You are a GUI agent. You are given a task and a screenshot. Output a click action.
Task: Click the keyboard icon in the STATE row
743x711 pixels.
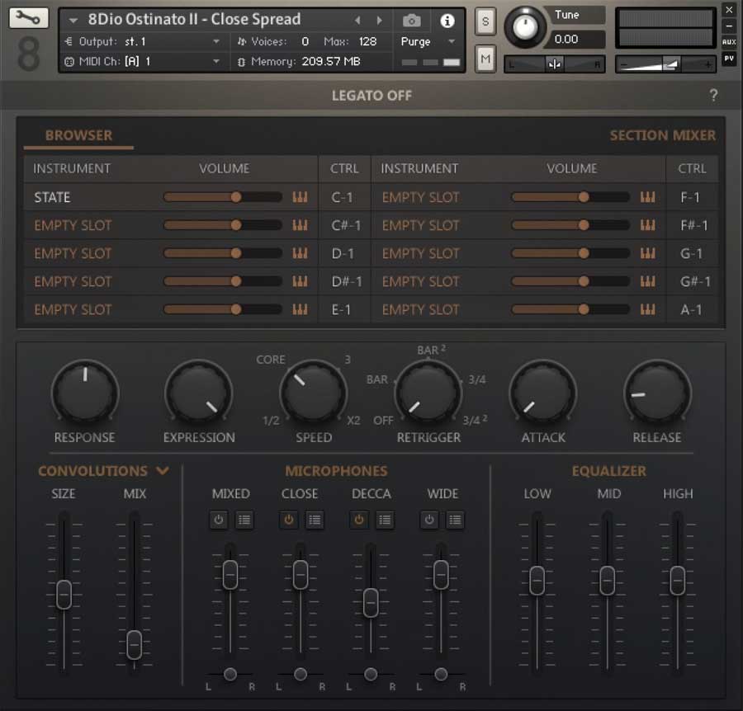pyautogui.click(x=300, y=197)
